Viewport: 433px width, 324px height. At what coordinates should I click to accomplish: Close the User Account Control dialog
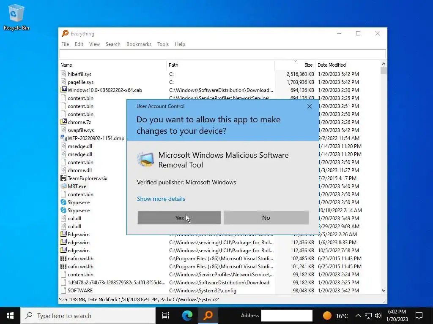tap(309, 106)
